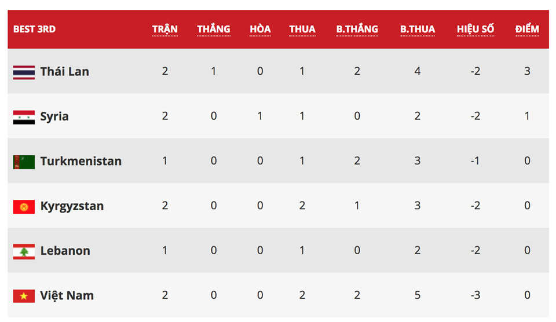Screen dimensions: 556x322
Task: Click the Lebanon flag icon
Action: pos(24,251)
